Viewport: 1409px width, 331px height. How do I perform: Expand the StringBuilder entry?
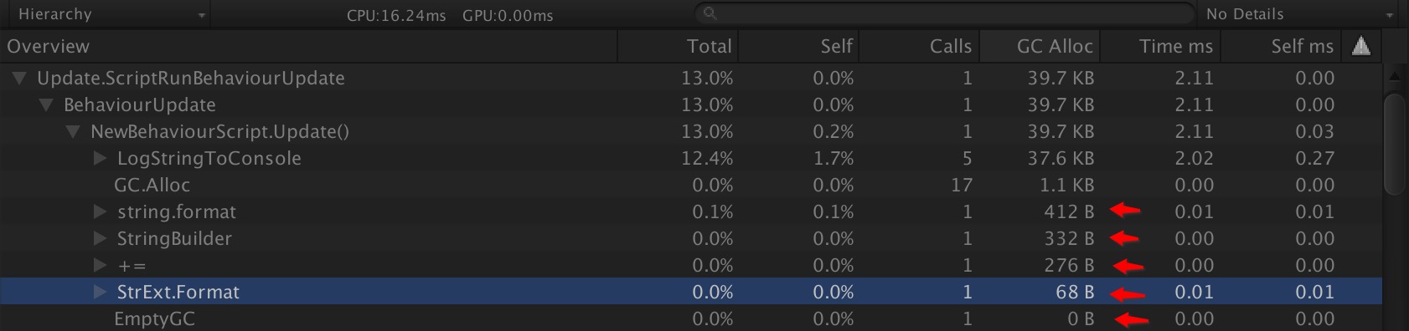tap(100, 238)
